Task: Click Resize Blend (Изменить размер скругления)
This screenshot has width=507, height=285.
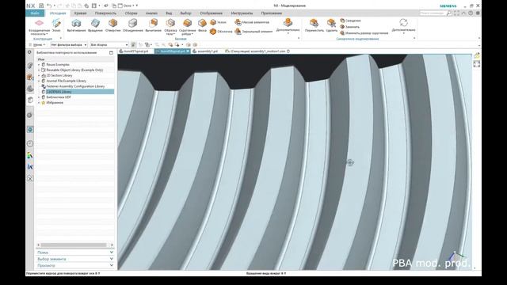Action: tap(364, 33)
